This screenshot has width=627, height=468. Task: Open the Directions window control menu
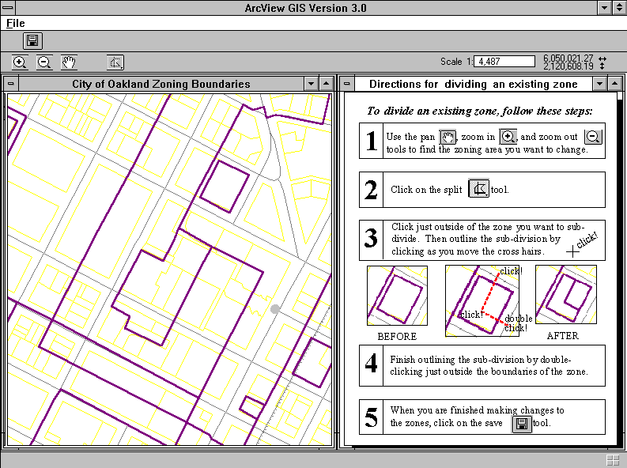click(x=346, y=84)
